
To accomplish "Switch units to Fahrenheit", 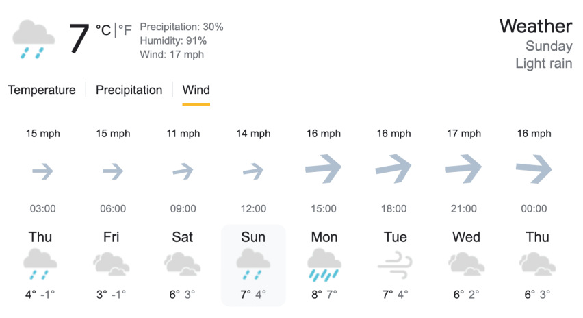I will tap(125, 31).
